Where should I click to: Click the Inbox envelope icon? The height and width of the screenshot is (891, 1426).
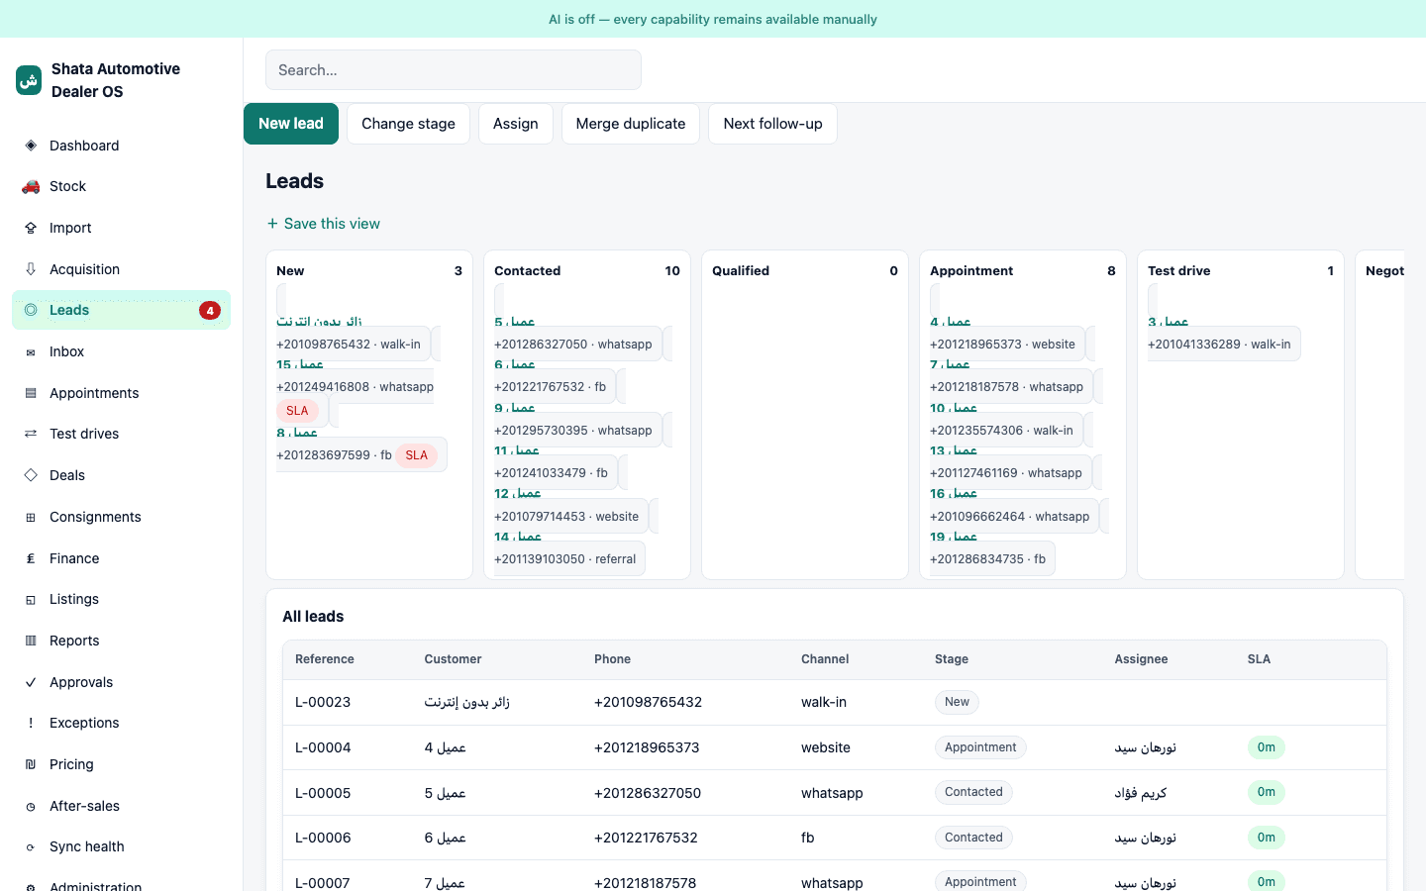[31, 351]
